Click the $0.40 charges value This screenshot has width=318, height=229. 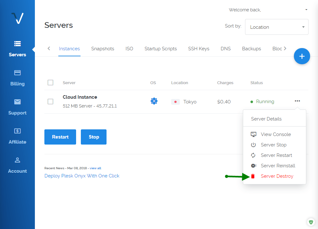tap(224, 102)
